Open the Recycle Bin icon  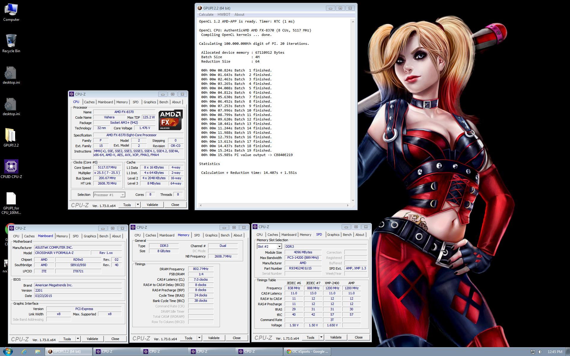pyautogui.click(x=11, y=44)
